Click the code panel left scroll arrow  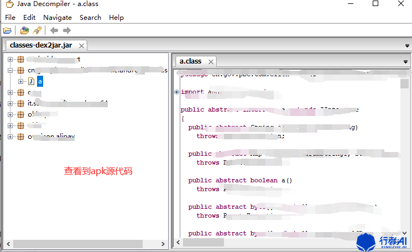click(x=178, y=242)
